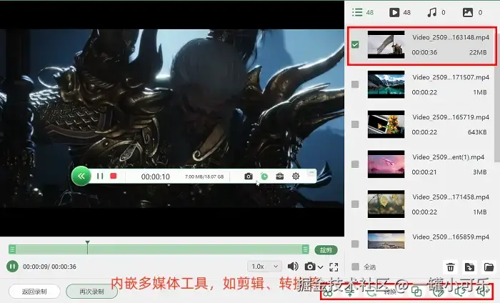Pause playback with the green pause button
The width and height of the screenshot is (500, 303).
click(12, 267)
